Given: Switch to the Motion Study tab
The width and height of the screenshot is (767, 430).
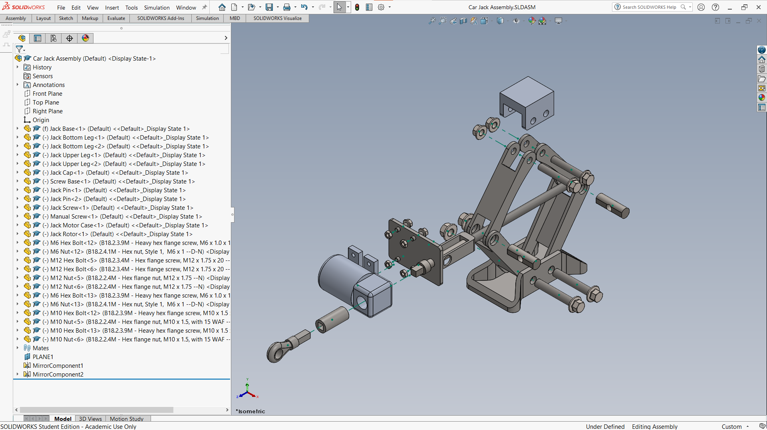Looking at the screenshot, I should point(127,419).
